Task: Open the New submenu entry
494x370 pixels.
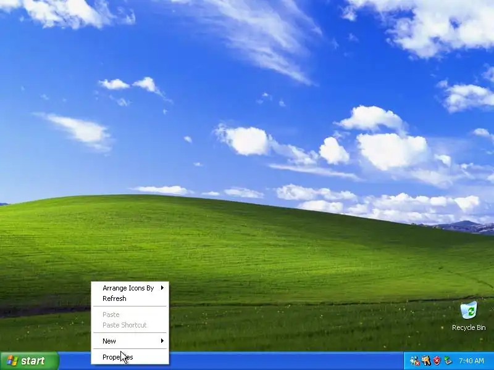Action: 130,341
